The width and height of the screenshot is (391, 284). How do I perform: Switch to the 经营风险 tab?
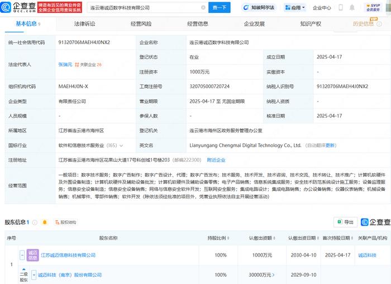141,24
